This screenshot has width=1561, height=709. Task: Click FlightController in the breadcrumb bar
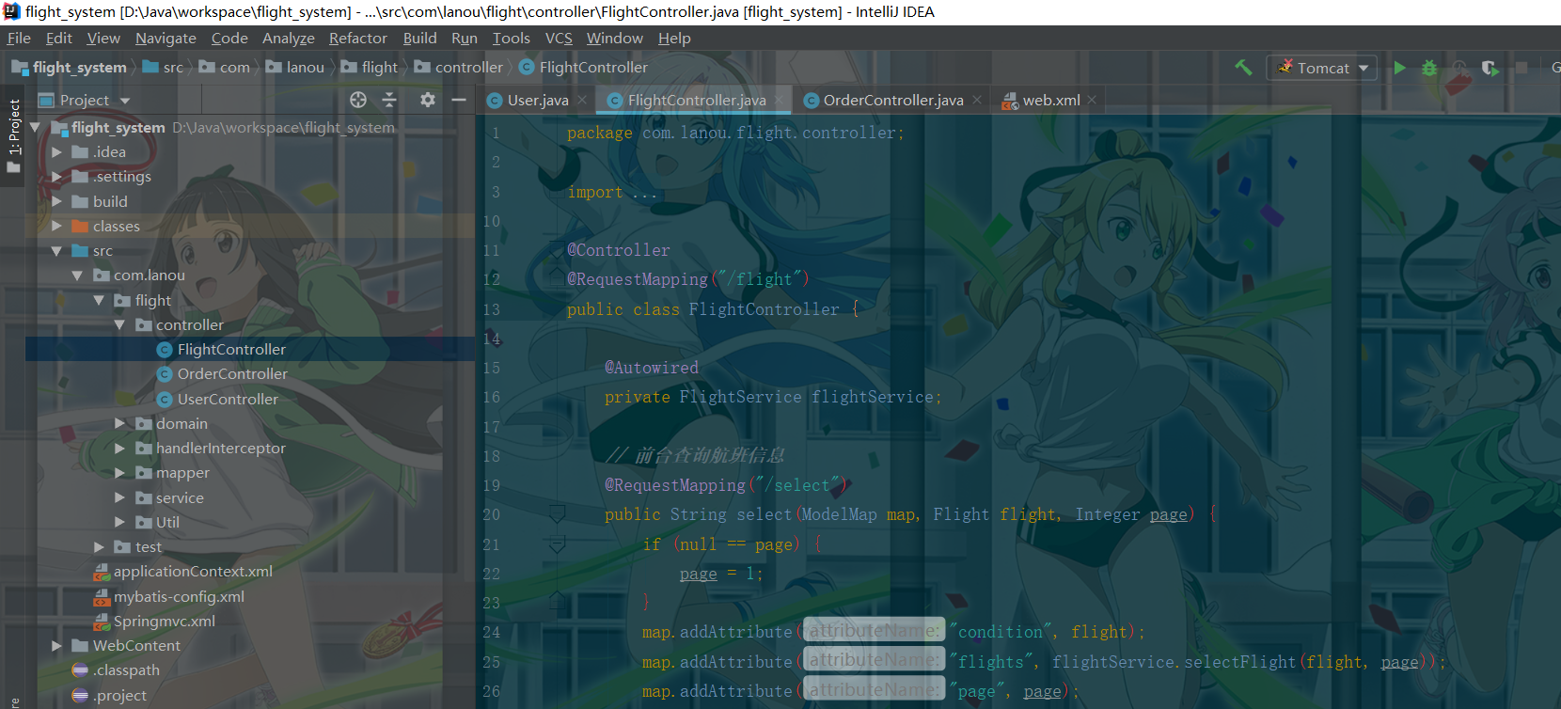583,68
